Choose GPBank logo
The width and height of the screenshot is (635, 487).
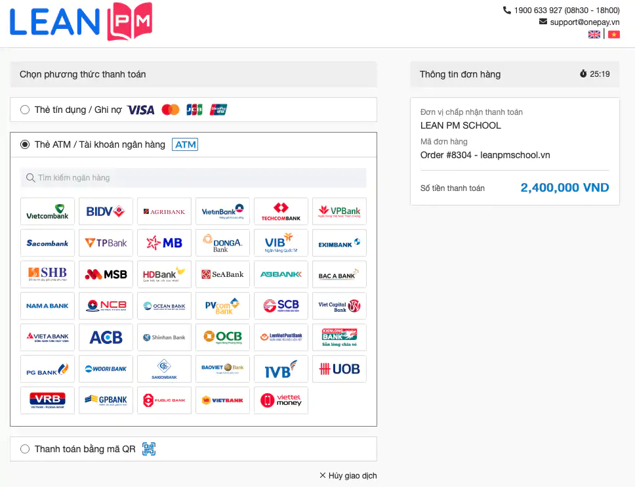106,401
